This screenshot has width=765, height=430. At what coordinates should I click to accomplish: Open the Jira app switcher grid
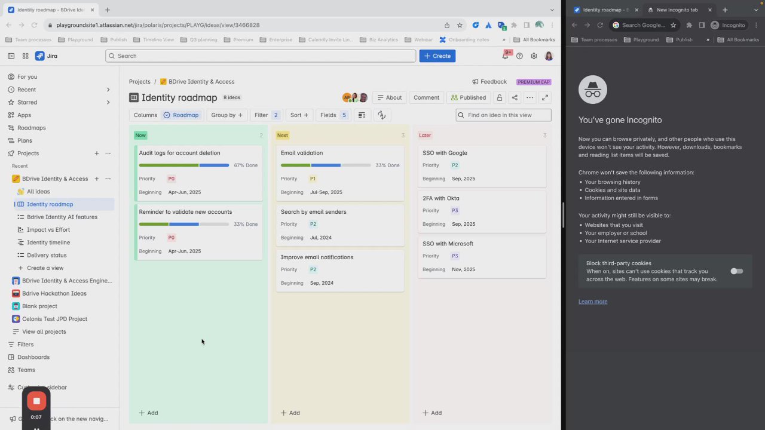(x=25, y=56)
